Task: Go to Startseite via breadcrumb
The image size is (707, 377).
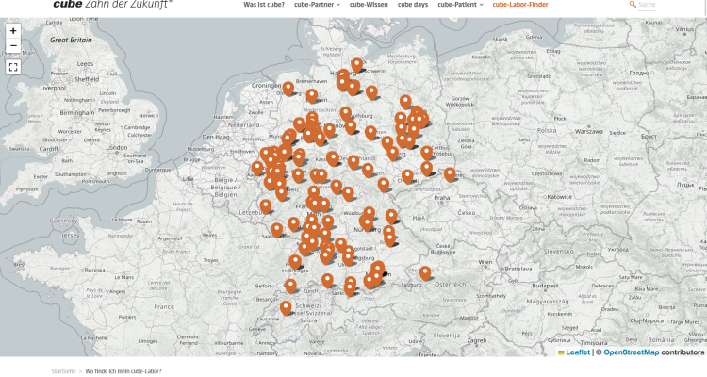Action: tap(63, 371)
